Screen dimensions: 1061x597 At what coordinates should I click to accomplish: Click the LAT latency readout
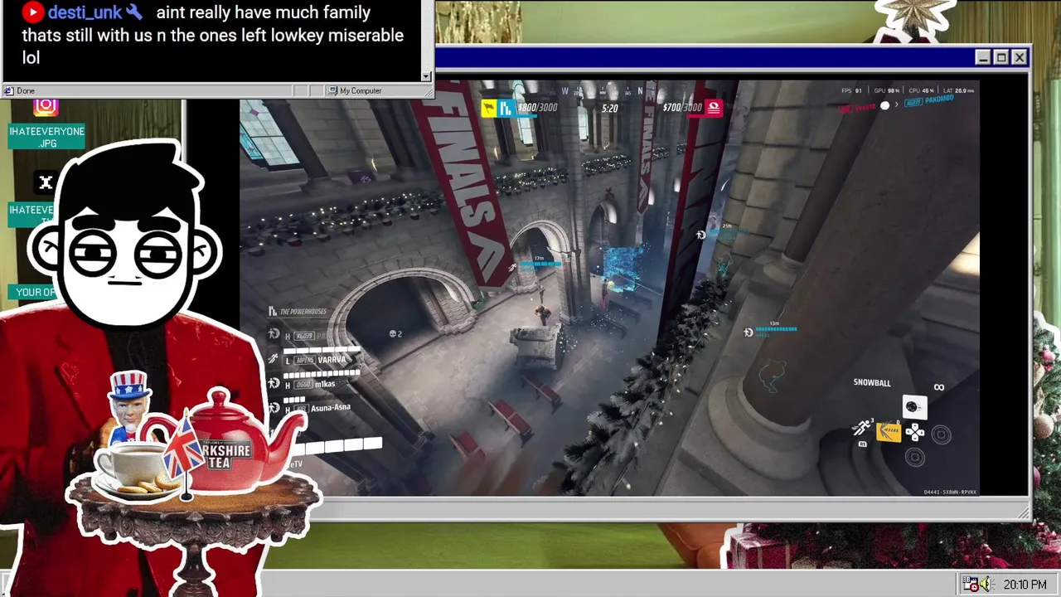pos(960,90)
